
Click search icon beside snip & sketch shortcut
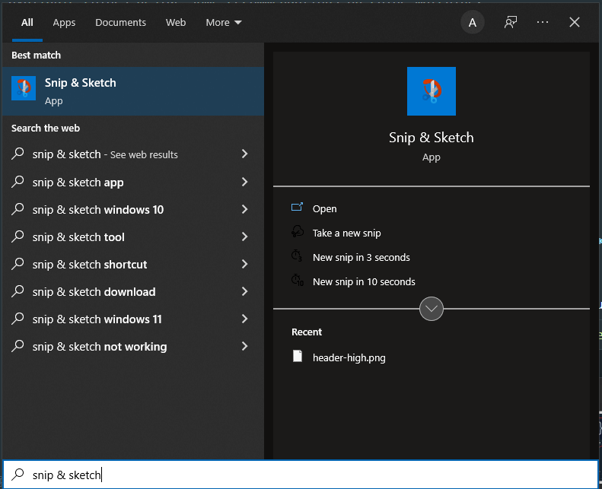(x=18, y=264)
